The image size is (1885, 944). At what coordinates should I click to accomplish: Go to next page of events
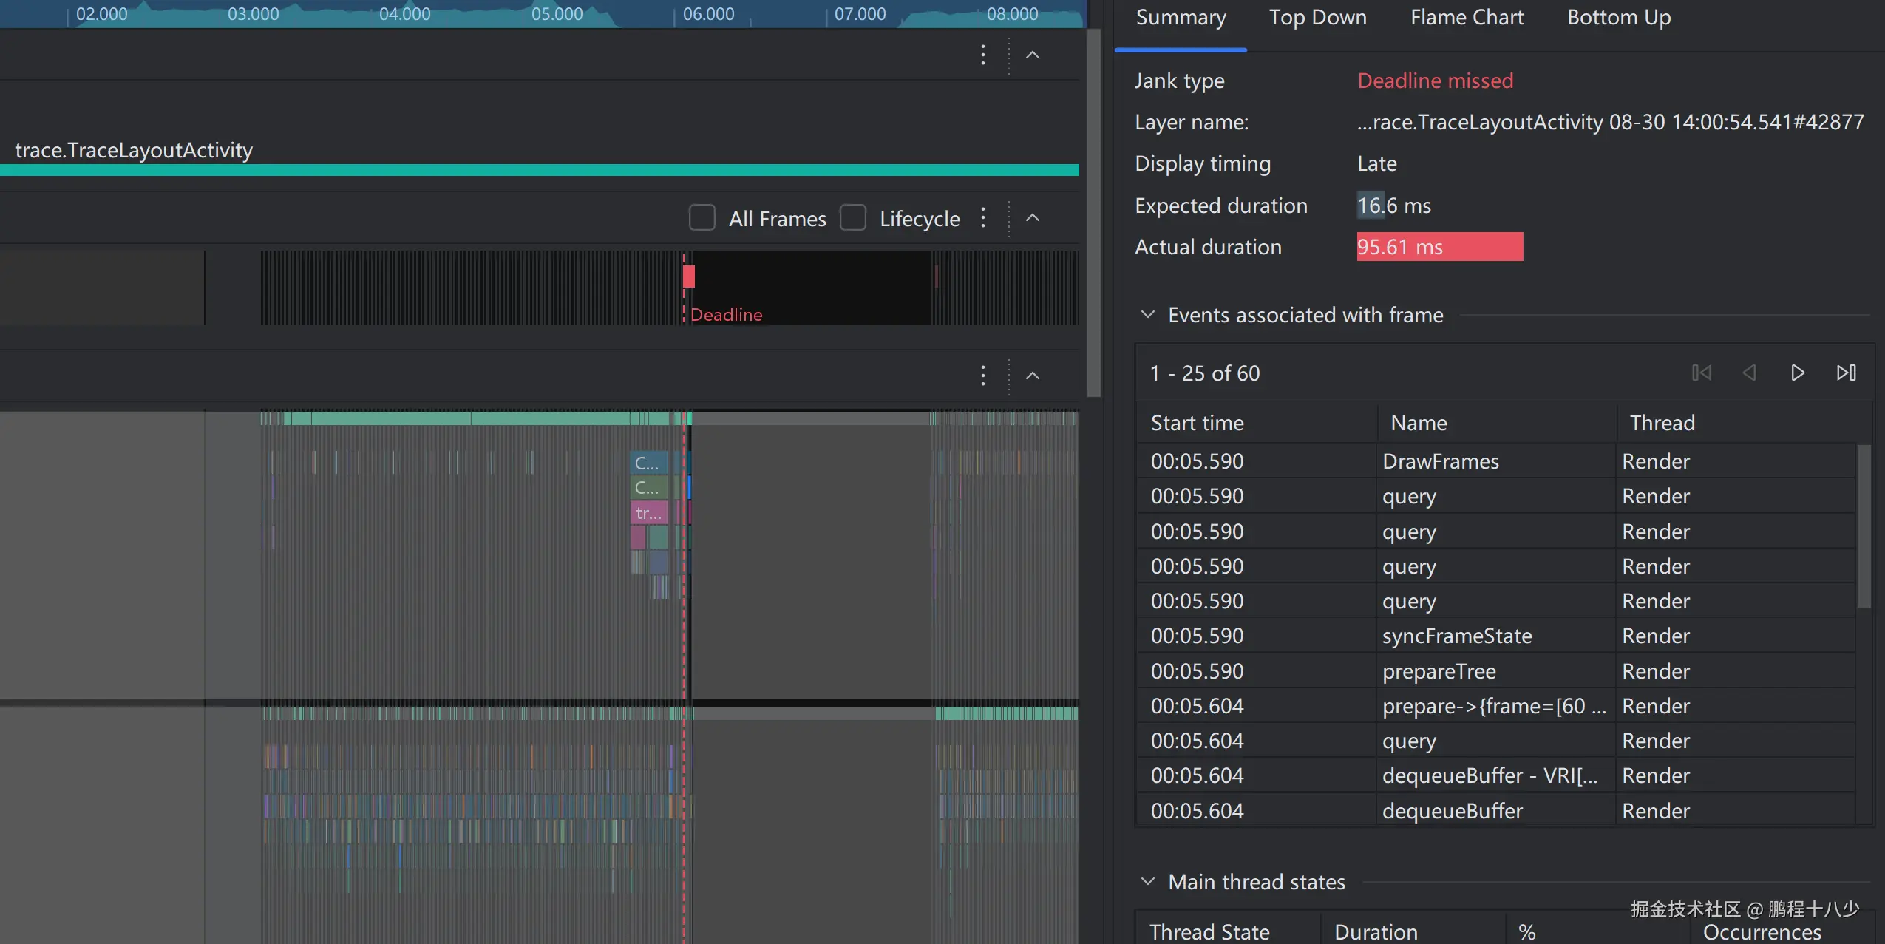[1797, 373]
